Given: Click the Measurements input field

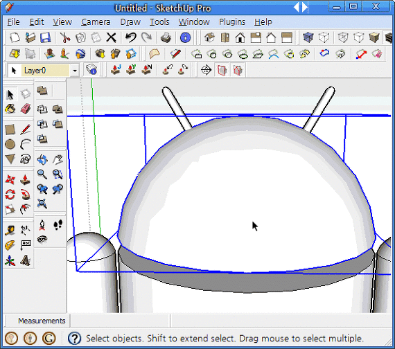Looking at the screenshot, I should (121, 321).
